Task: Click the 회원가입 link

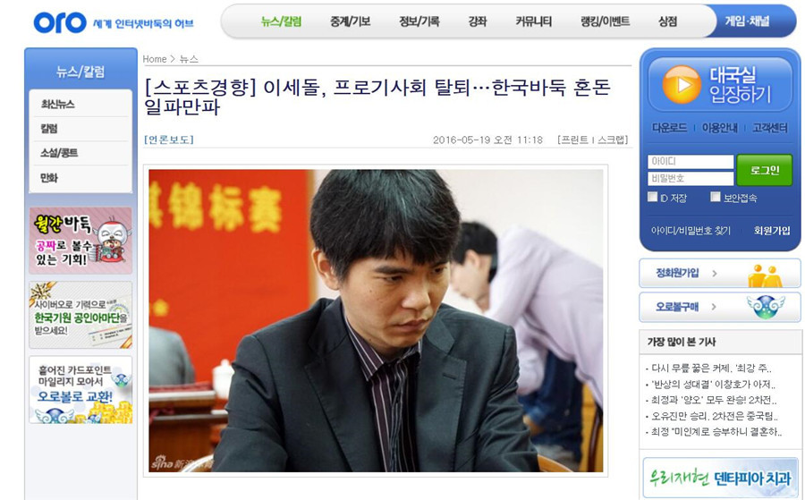Action: pos(772,231)
